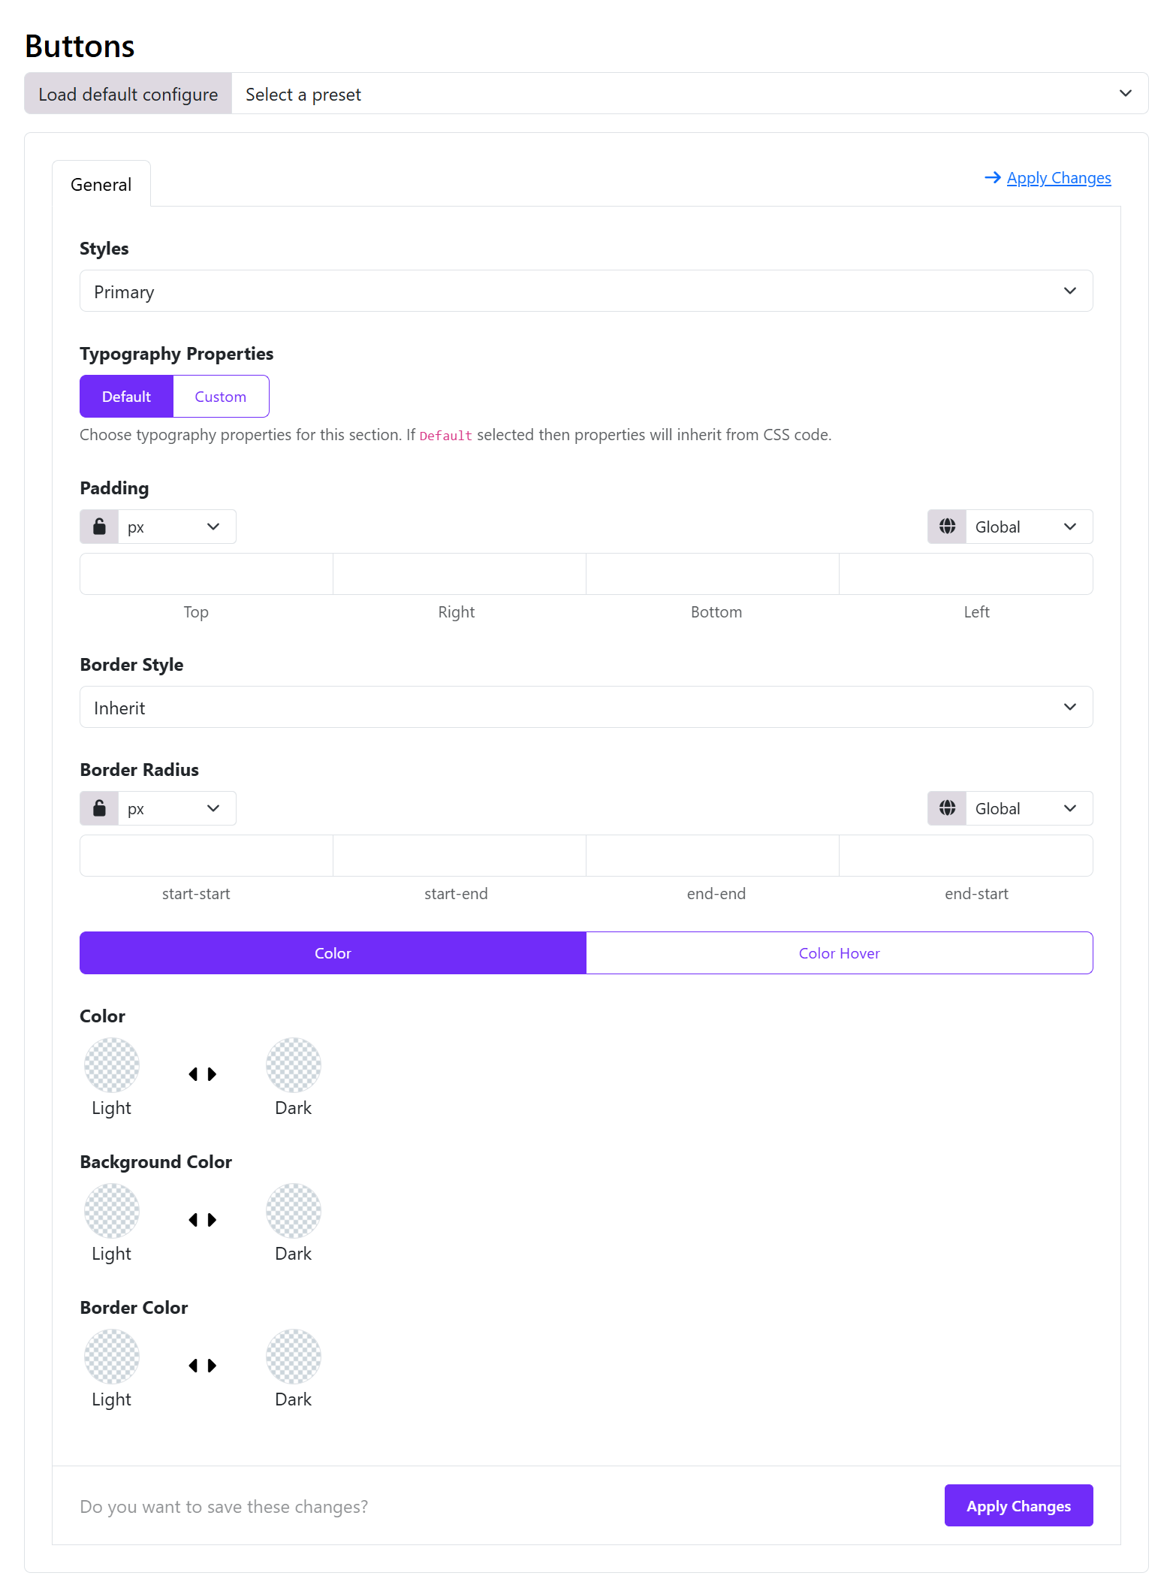Click the arrow icon before Apply Changes link
The height and width of the screenshot is (1594, 1176).
point(993,177)
